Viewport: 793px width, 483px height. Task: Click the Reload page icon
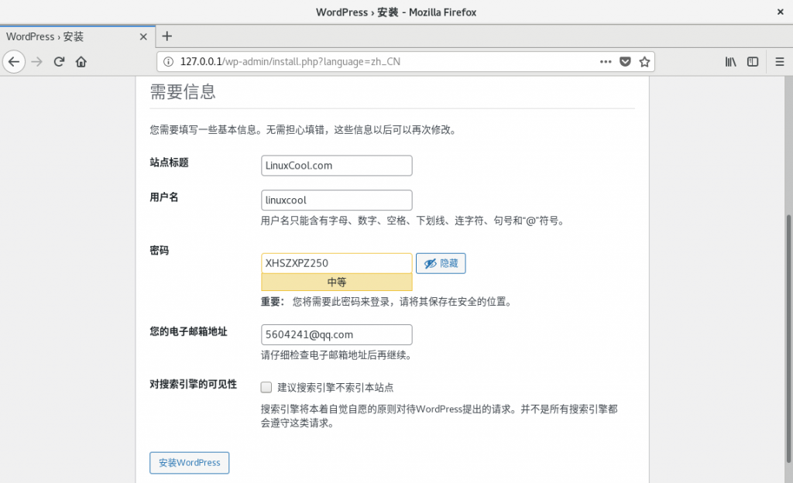click(59, 62)
